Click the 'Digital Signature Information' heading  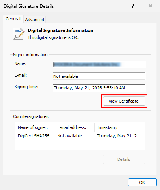60,30
